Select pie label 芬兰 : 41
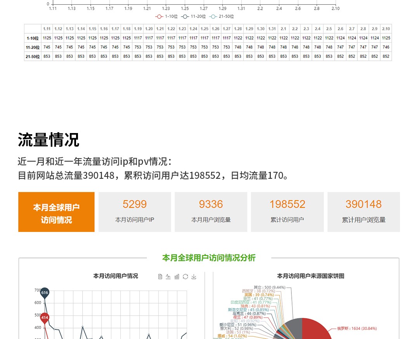 click(258, 299)
